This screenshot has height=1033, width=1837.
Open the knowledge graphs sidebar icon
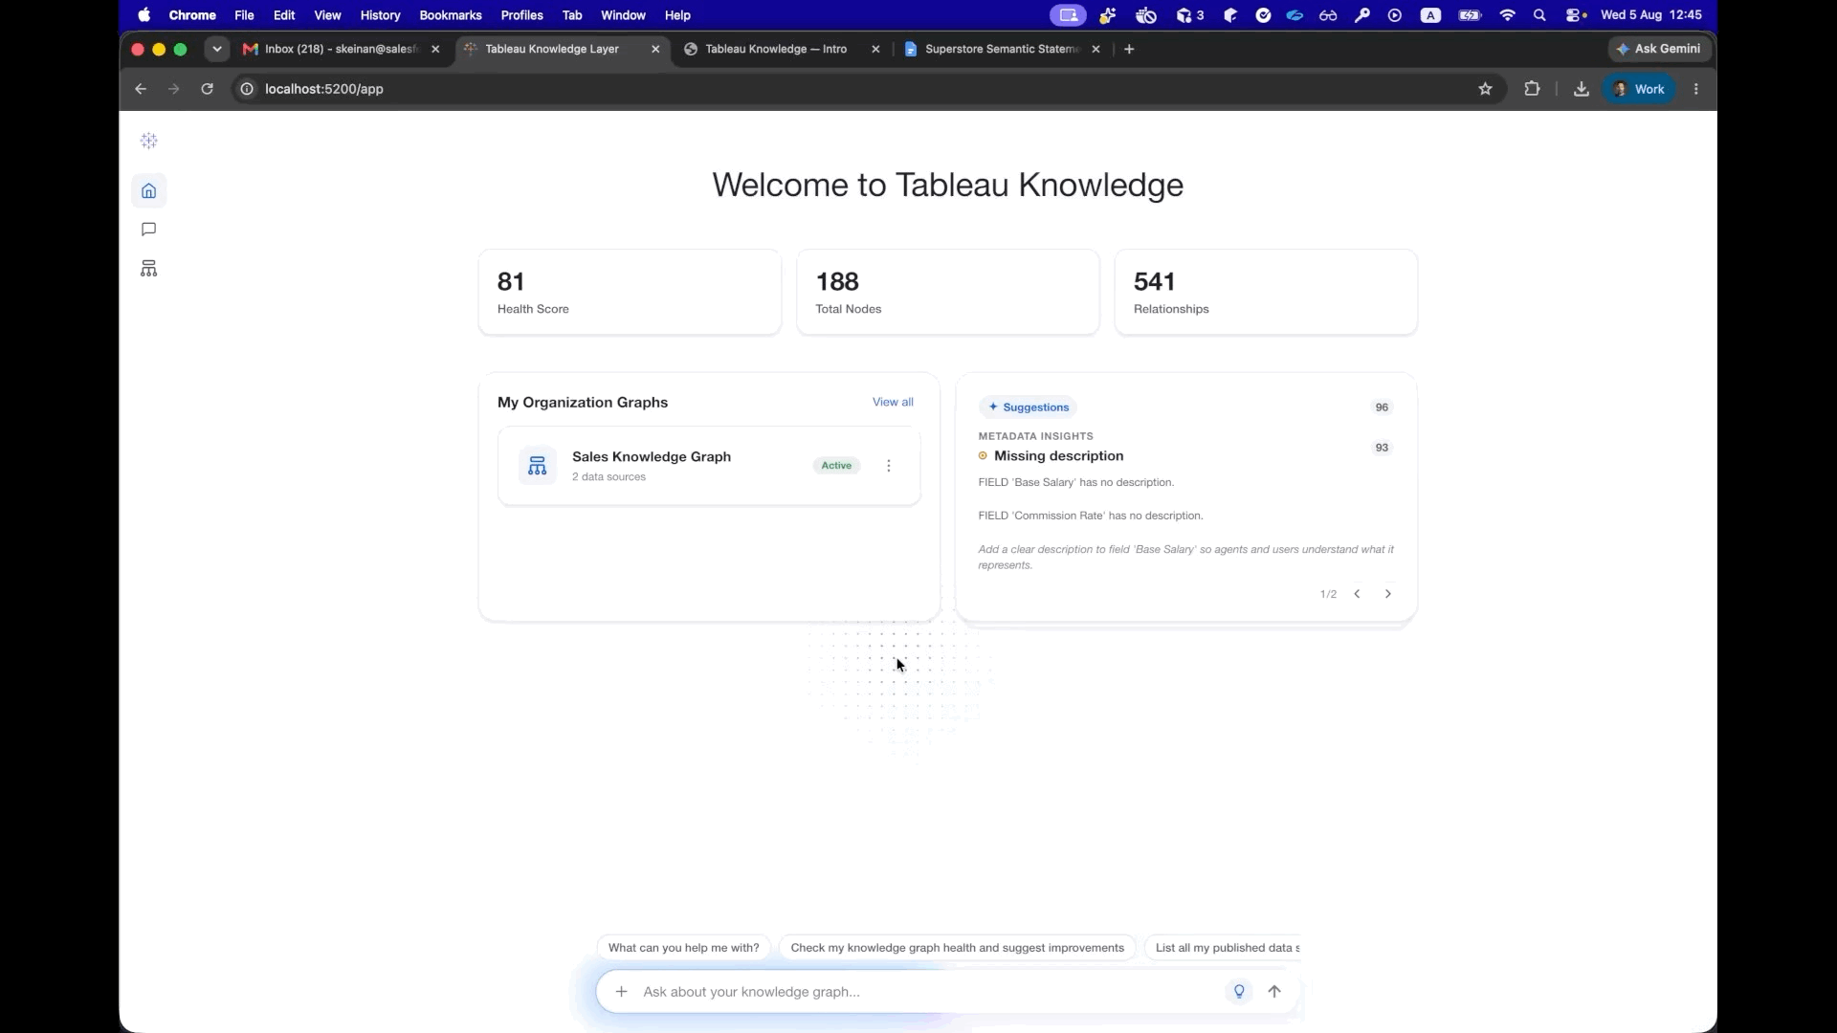click(x=148, y=269)
